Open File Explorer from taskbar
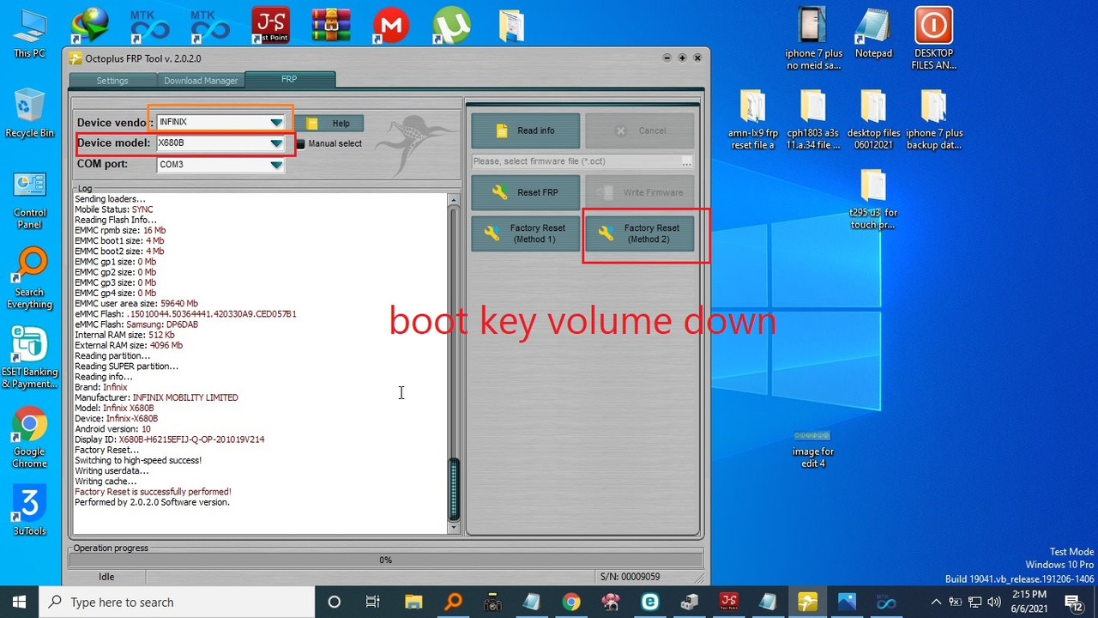Image resolution: width=1098 pixels, height=618 pixels. tap(413, 602)
